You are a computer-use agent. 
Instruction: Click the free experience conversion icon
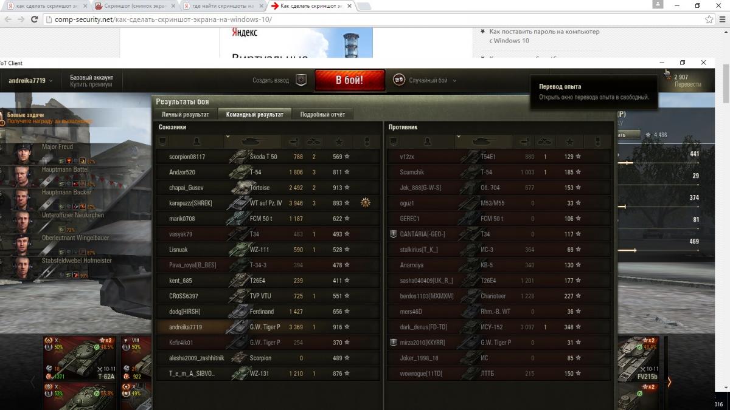[x=667, y=75]
